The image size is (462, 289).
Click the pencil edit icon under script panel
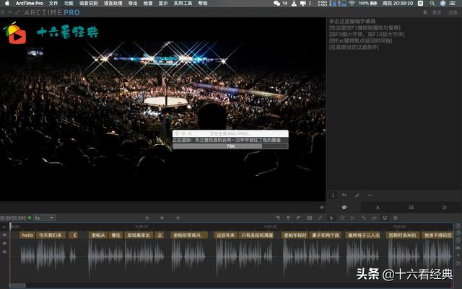[357, 195]
